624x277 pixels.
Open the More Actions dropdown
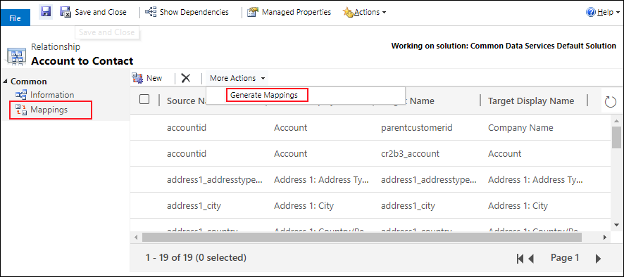[237, 78]
